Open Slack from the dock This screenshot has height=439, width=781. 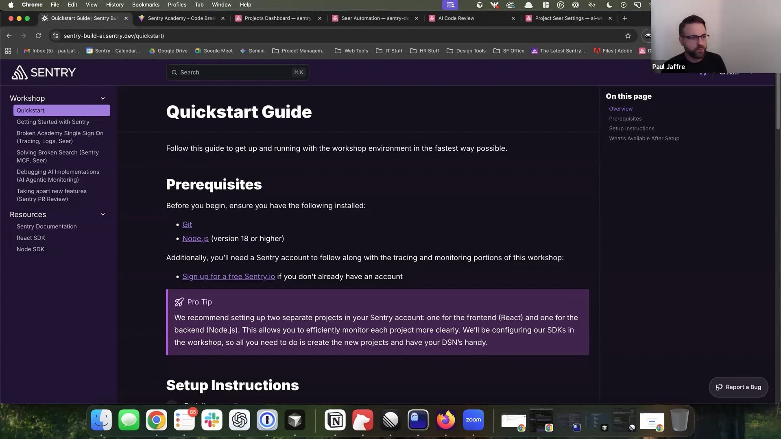[212, 420]
